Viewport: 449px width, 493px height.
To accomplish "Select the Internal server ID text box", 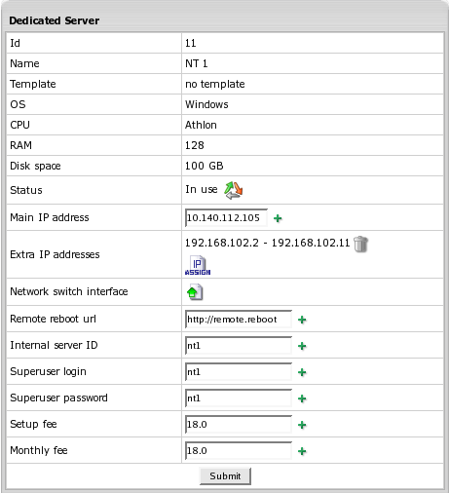I will click(x=239, y=346).
